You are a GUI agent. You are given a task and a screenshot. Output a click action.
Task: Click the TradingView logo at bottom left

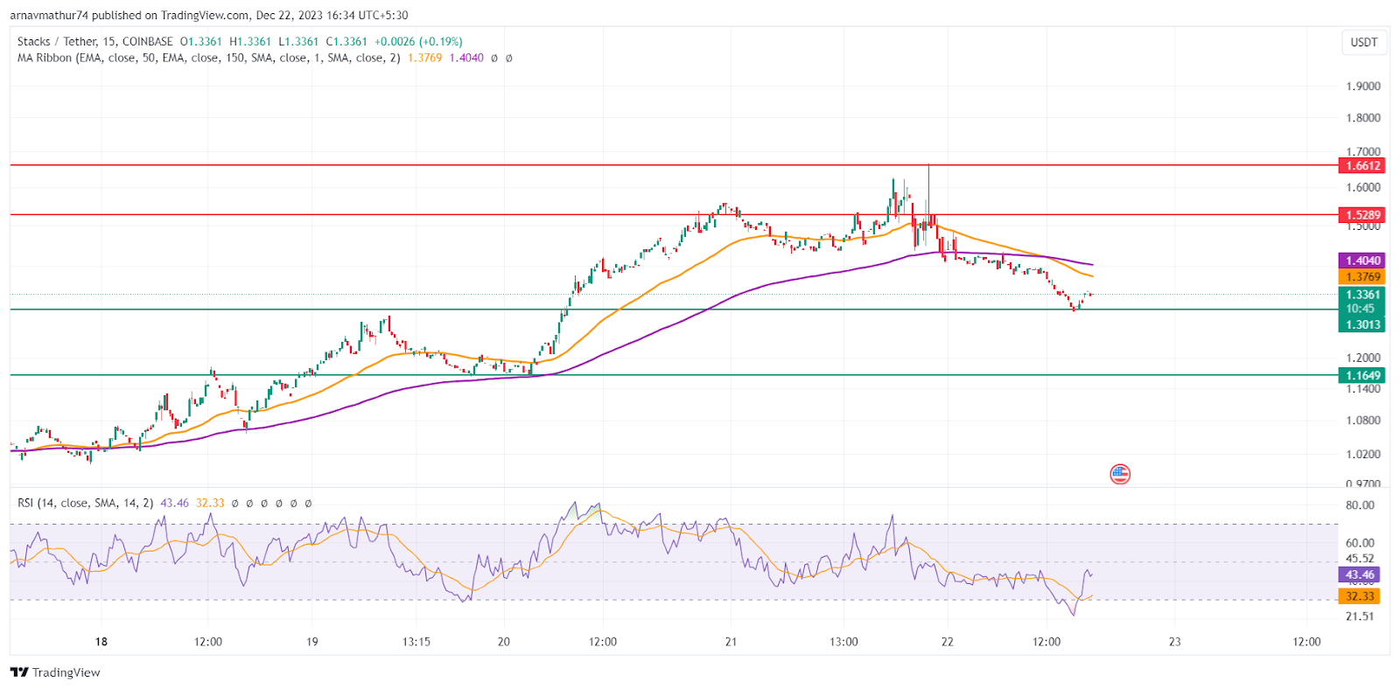[x=55, y=672]
